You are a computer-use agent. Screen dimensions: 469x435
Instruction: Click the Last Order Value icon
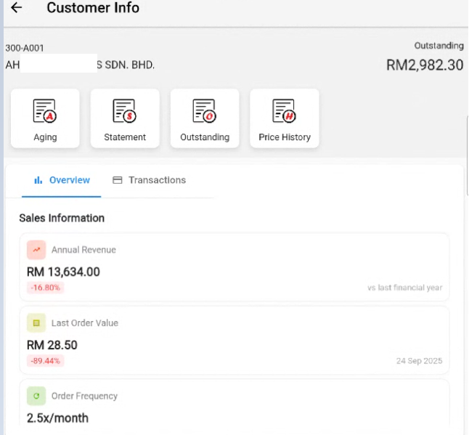pos(36,323)
